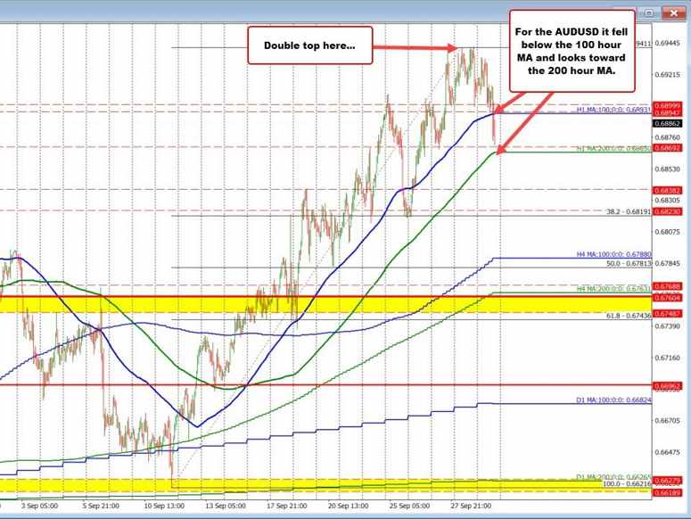The height and width of the screenshot is (519, 691).
Task: Click the 0.69215 price axis value
Action: click(668, 75)
